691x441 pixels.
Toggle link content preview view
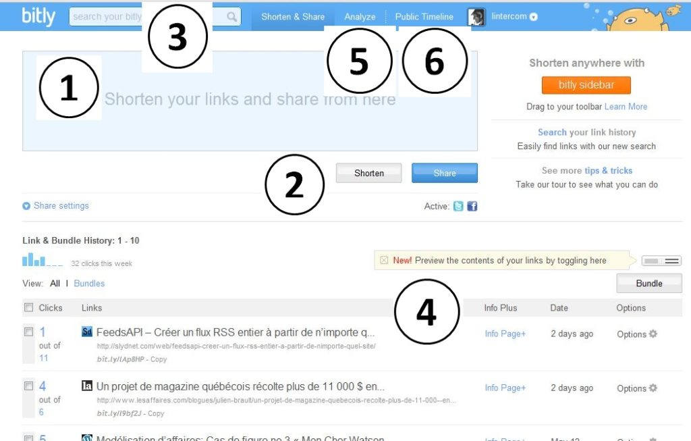point(661,261)
